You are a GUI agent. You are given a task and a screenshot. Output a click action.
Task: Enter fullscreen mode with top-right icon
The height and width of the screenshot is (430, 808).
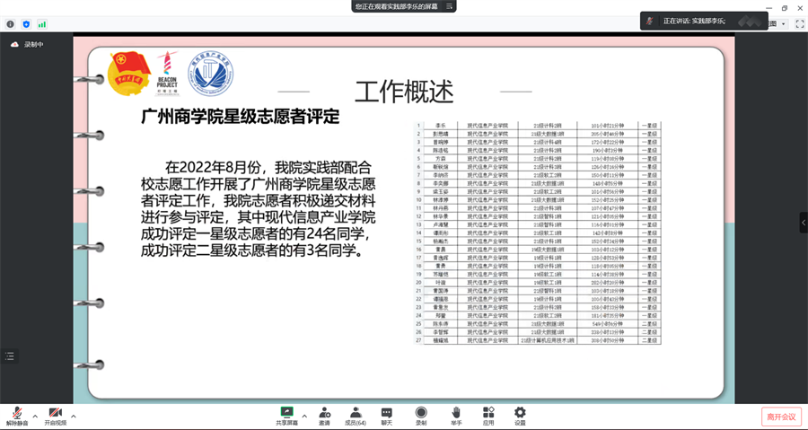799,24
